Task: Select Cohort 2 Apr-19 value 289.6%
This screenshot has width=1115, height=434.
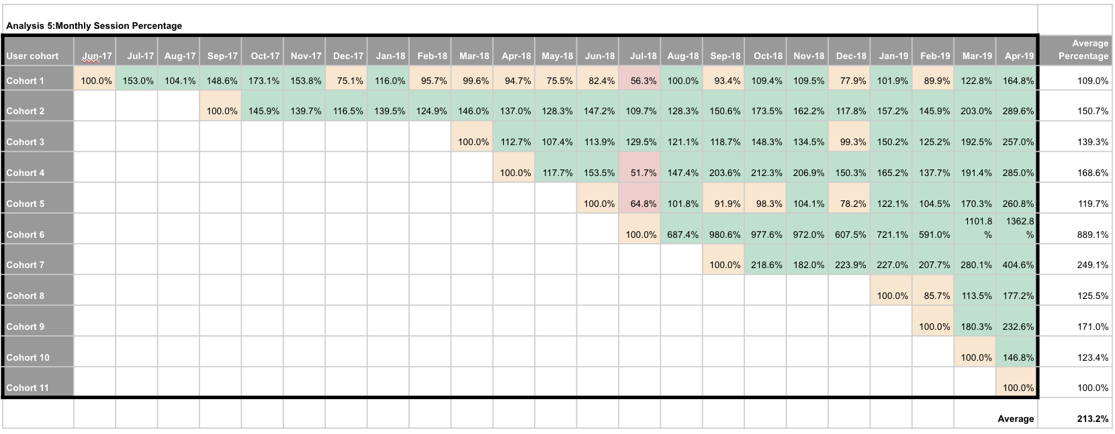Action: tap(1018, 111)
